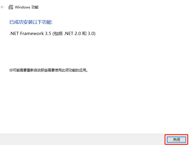Click the 关闭 button
This screenshot has height=145, width=189.
click(176, 139)
